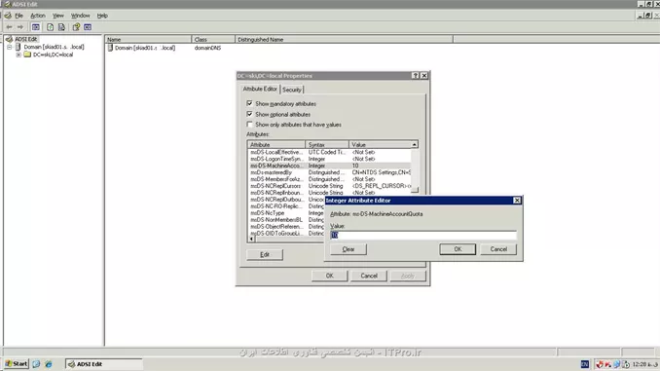Click the taskbar clock
The image size is (660, 371).
pos(644,364)
